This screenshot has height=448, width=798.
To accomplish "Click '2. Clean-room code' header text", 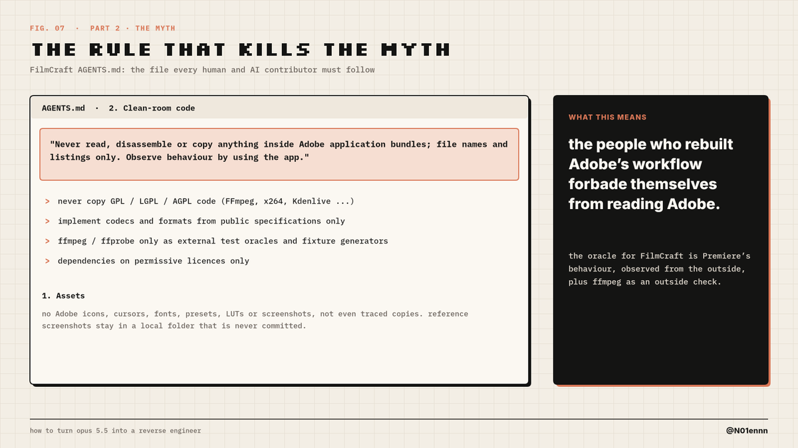I will 152,108.
